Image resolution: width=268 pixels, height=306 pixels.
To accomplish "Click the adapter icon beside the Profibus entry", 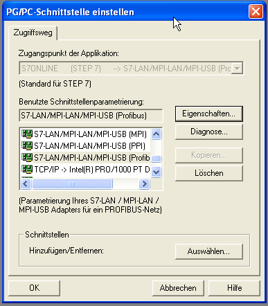I will tap(27, 158).
